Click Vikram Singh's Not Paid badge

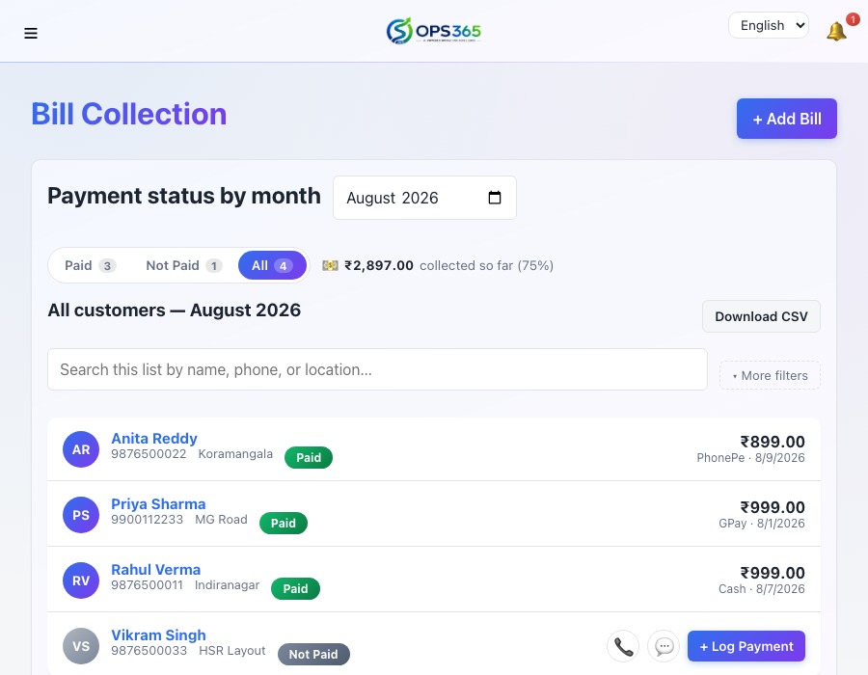[x=313, y=654]
